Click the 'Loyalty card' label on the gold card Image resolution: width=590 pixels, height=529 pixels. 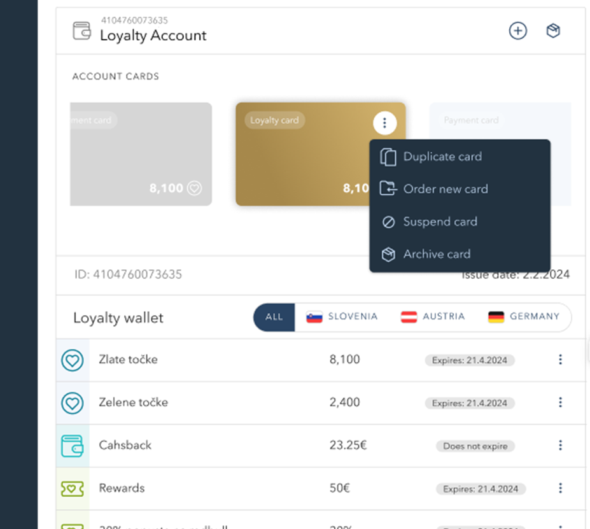point(274,120)
